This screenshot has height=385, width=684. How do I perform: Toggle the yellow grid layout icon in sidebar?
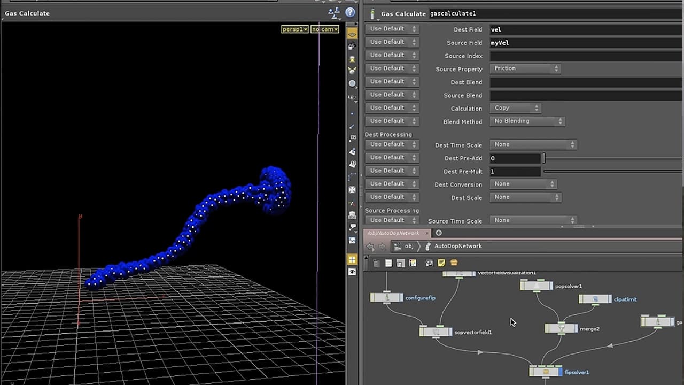352,259
